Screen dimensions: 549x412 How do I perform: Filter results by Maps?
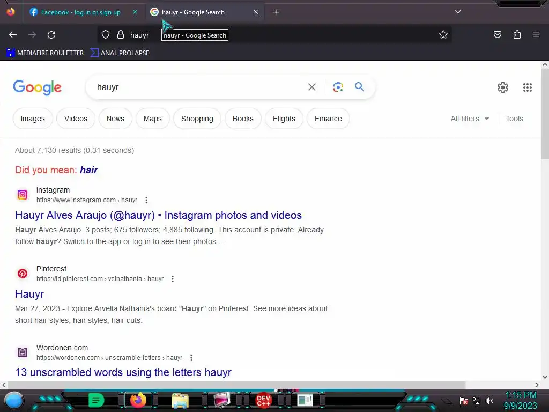(153, 119)
